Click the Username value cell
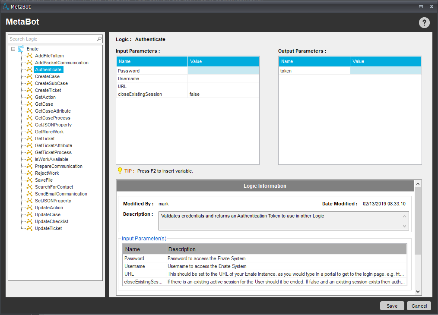 coord(223,79)
